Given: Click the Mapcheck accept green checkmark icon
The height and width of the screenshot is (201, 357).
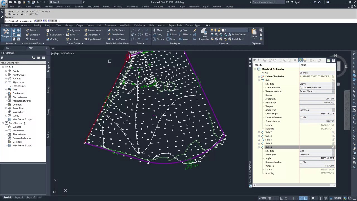Looking at the screenshot, I should 329,60.
